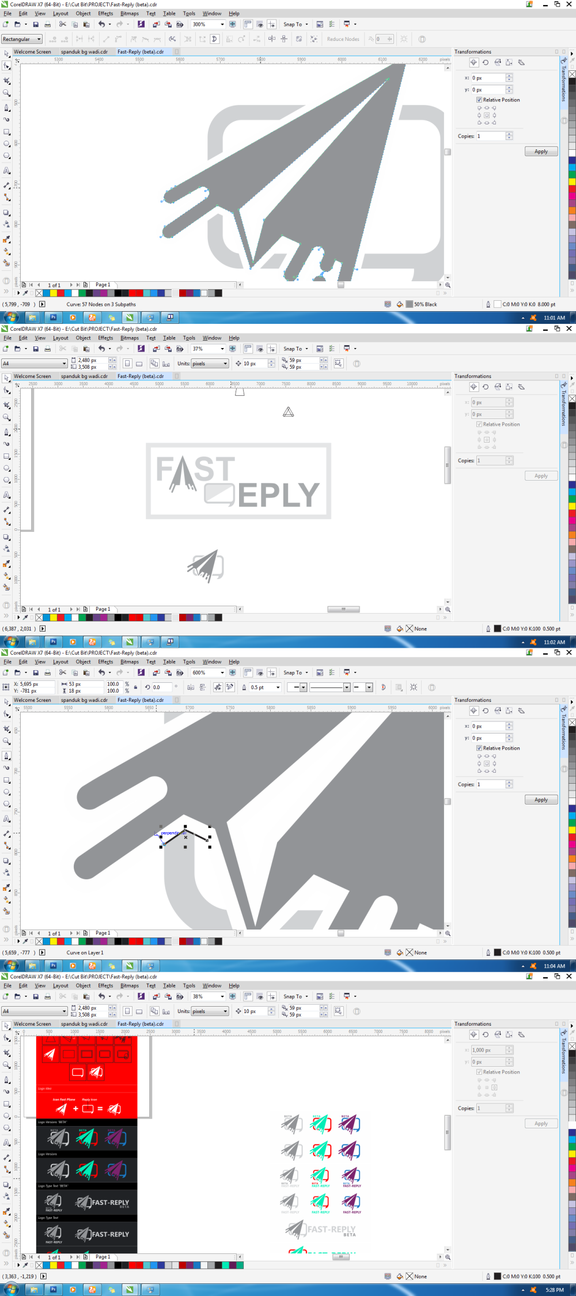Click Windows Start button on 11:01 AM taskbar
The width and height of the screenshot is (576, 1296).
11,318
